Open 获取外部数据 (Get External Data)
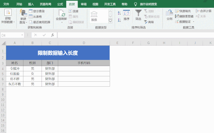214x133 pixels. click(x=8, y=16)
